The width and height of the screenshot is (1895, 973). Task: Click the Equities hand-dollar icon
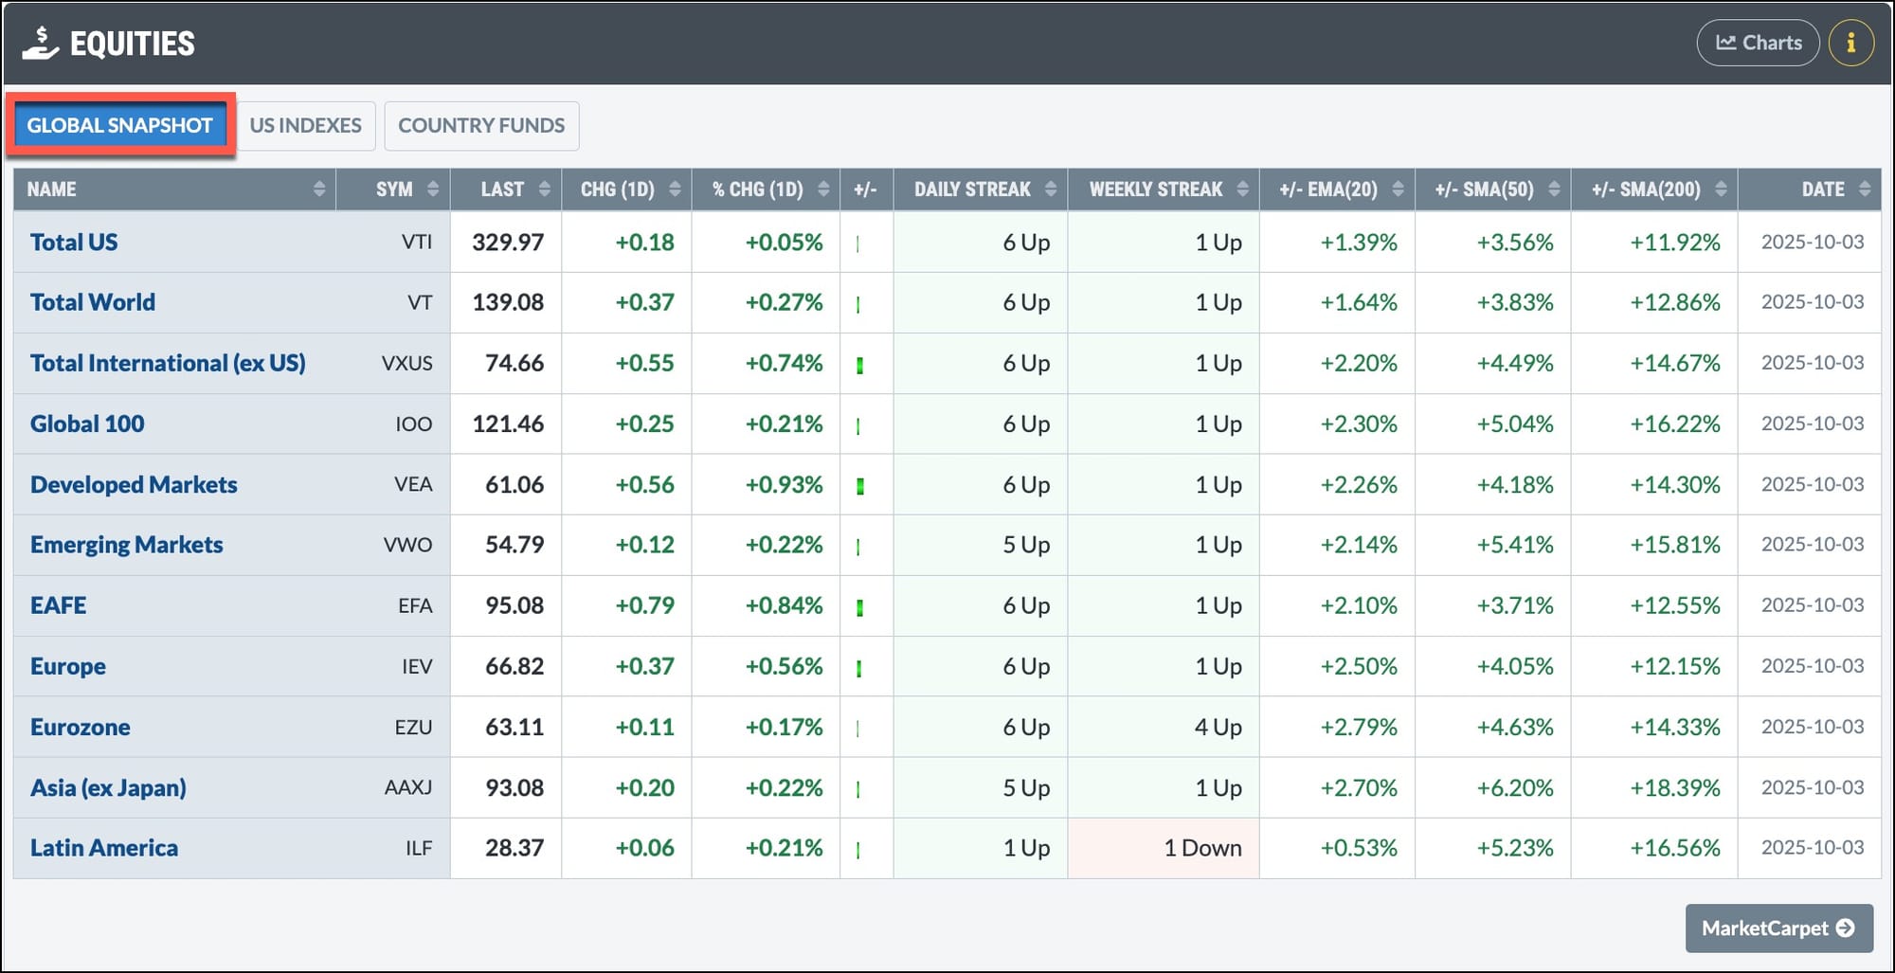click(40, 43)
